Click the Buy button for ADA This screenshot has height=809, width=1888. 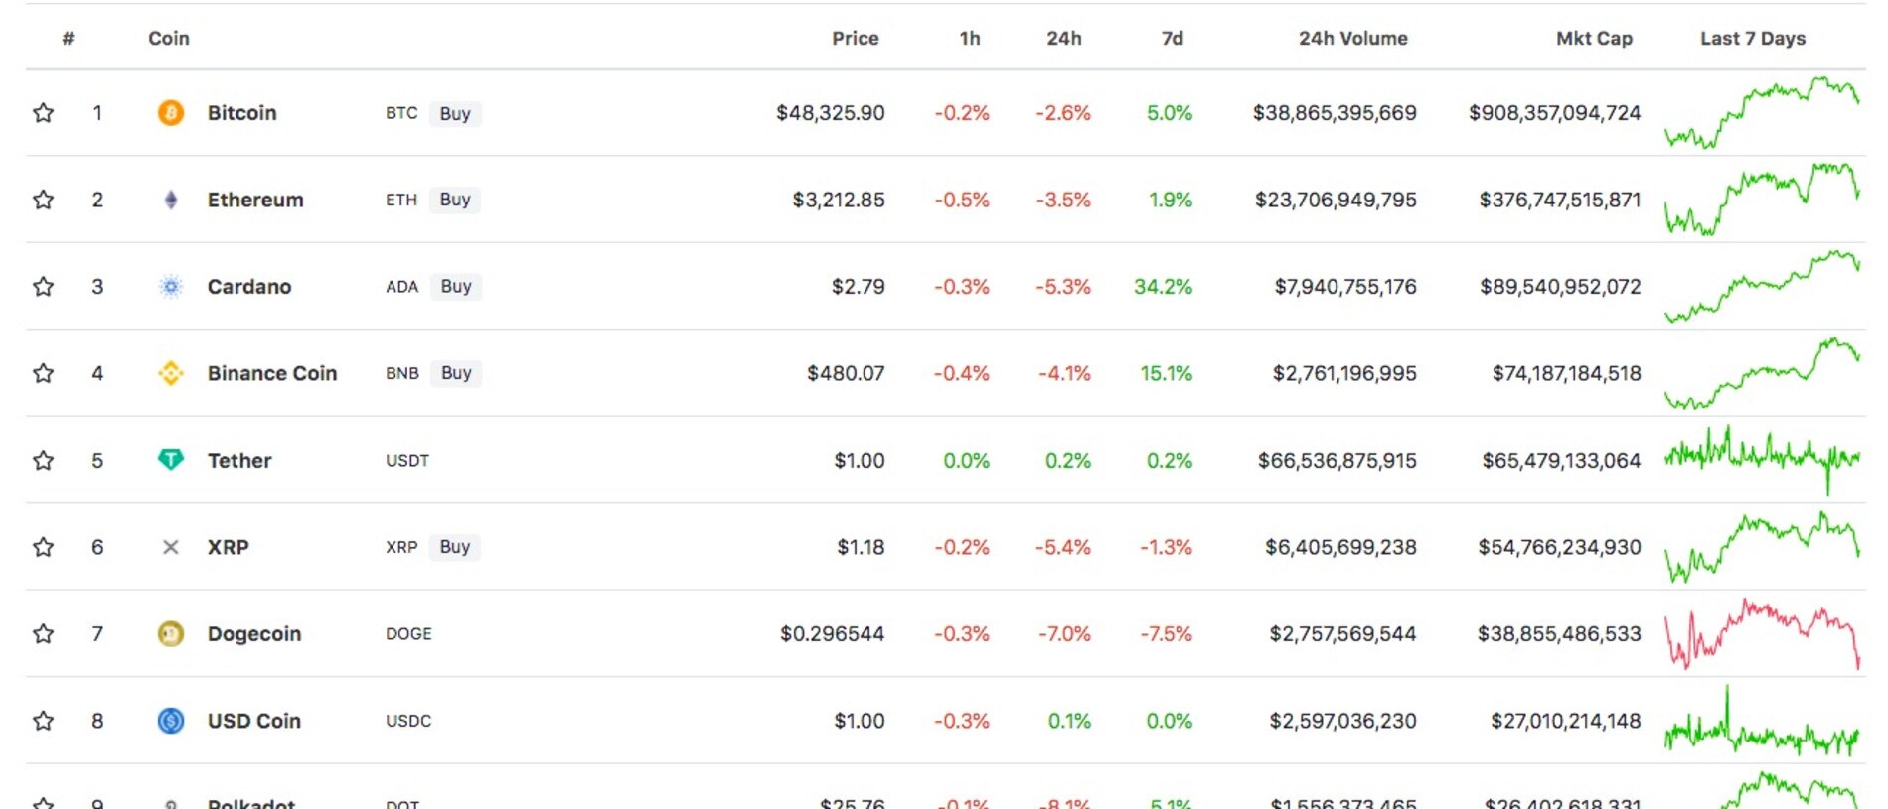click(456, 287)
